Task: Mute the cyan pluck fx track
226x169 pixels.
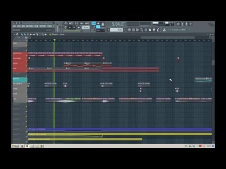Action: point(26,81)
